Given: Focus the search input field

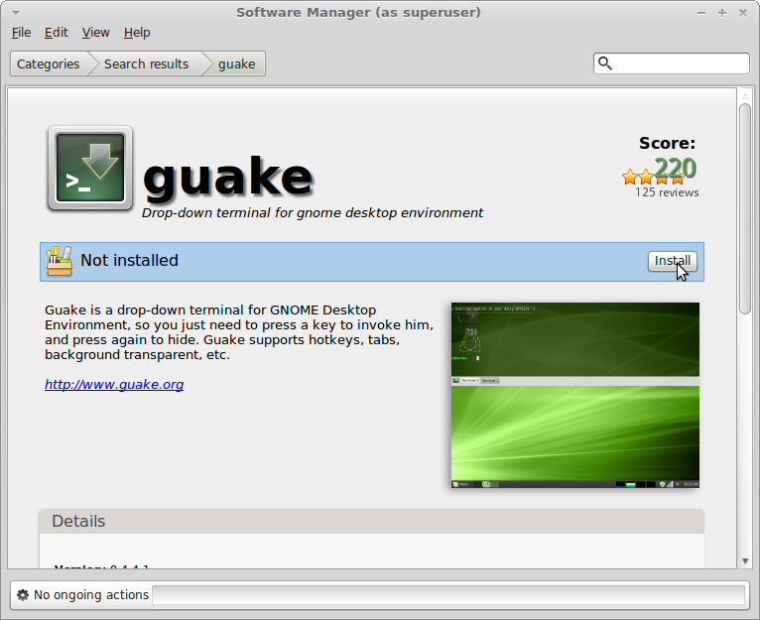Looking at the screenshot, I should [672, 63].
